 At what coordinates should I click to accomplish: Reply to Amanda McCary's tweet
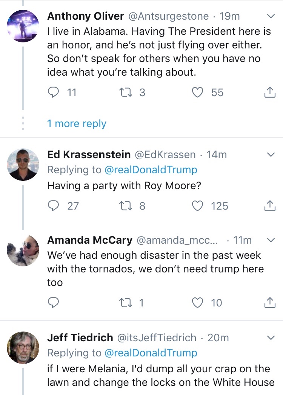click(x=54, y=303)
